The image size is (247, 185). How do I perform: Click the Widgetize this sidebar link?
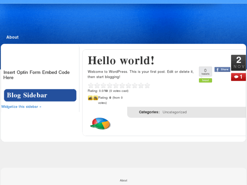coord(21,107)
